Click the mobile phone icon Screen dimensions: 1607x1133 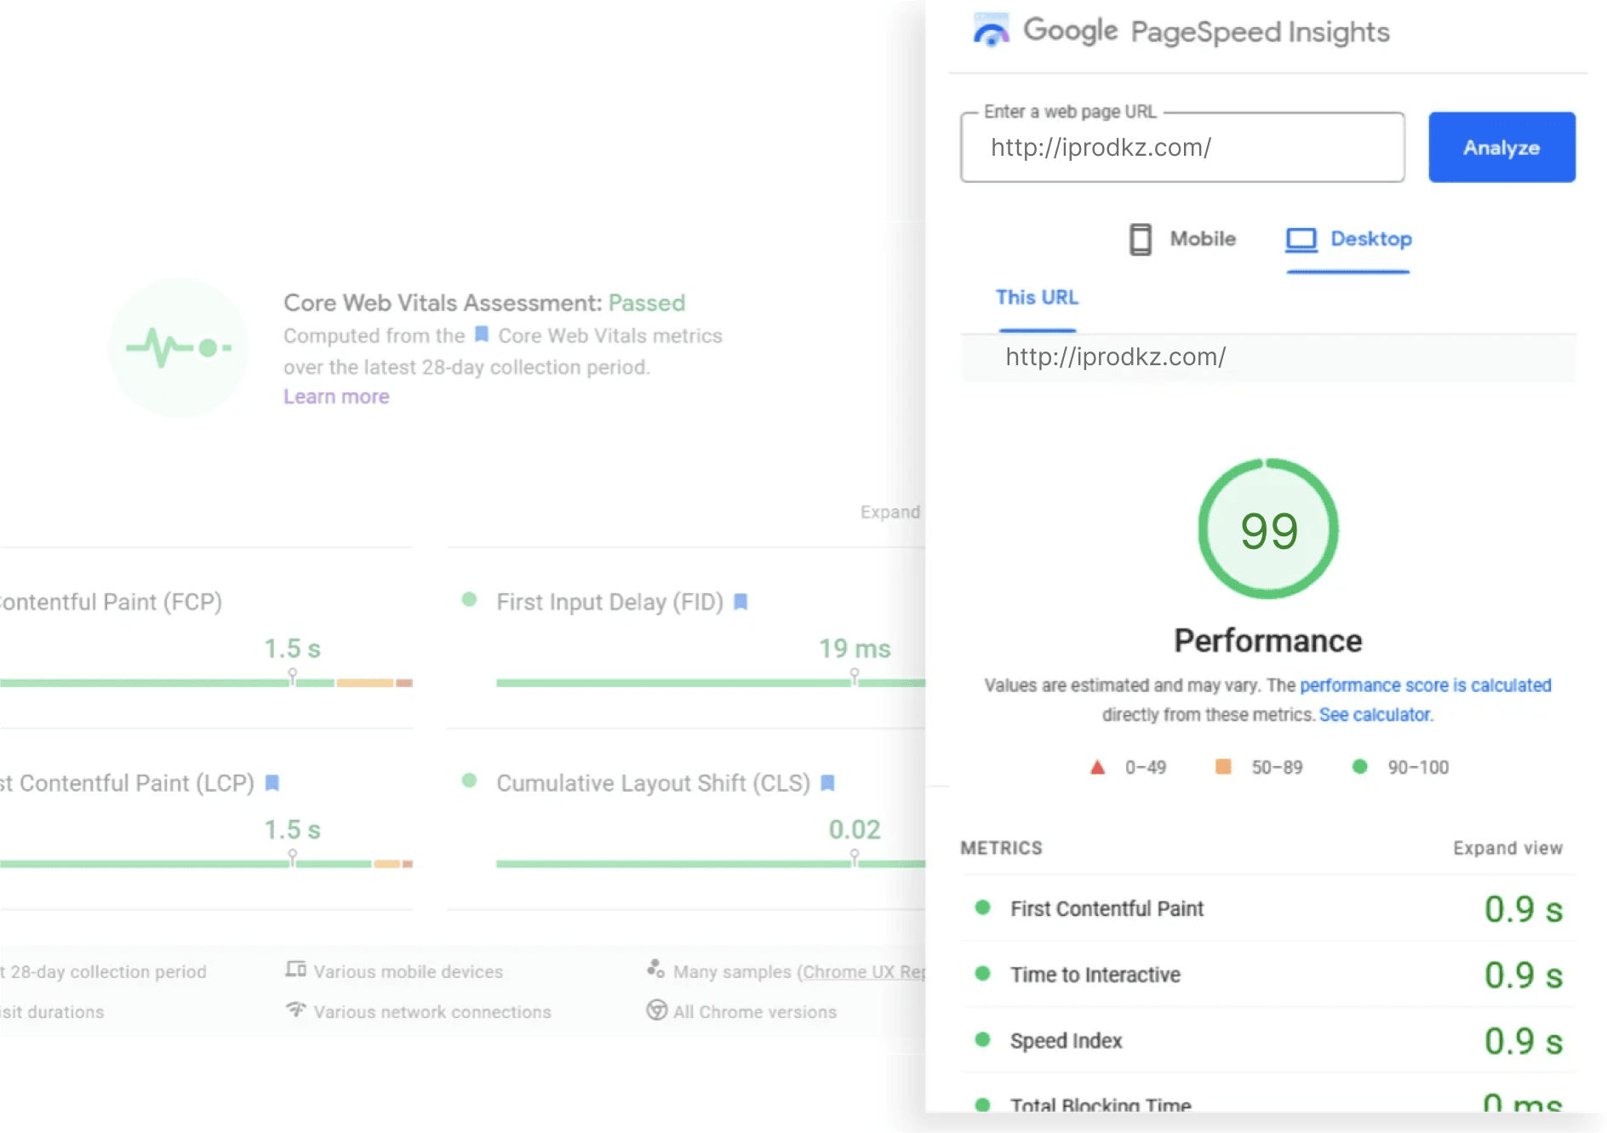click(x=1141, y=239)
